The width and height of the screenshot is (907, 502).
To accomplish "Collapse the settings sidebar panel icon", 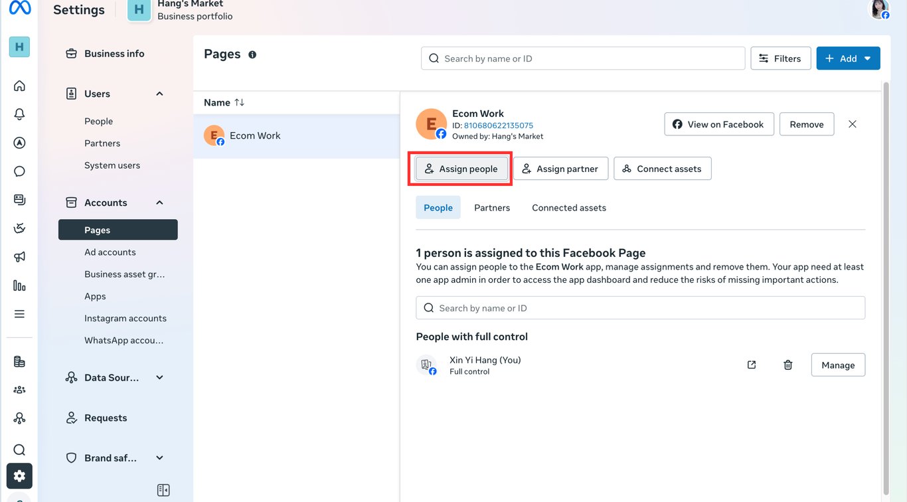I will [163, 490].
